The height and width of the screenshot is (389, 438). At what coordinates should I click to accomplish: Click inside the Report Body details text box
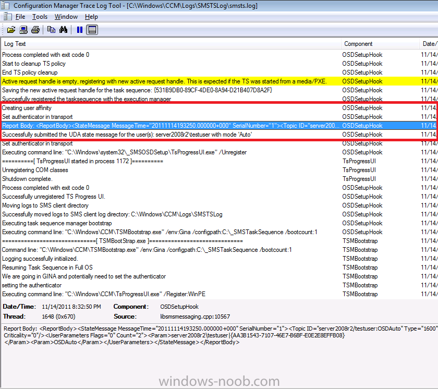220,355
